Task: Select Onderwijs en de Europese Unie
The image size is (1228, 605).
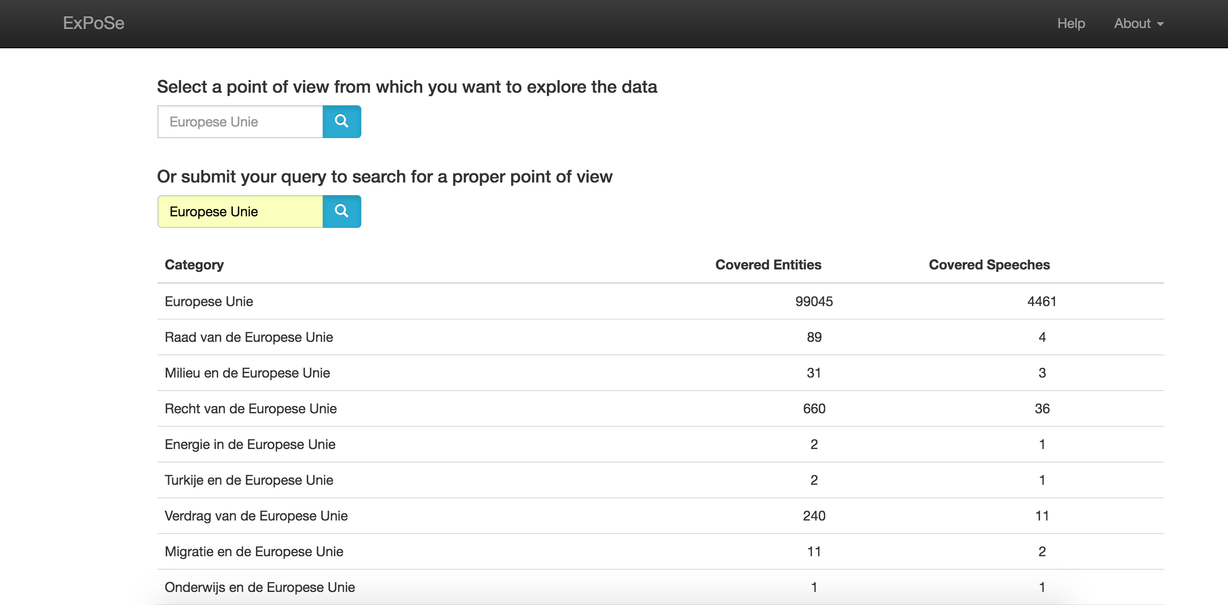Action: pyautogui.click(x=259, y=587)
